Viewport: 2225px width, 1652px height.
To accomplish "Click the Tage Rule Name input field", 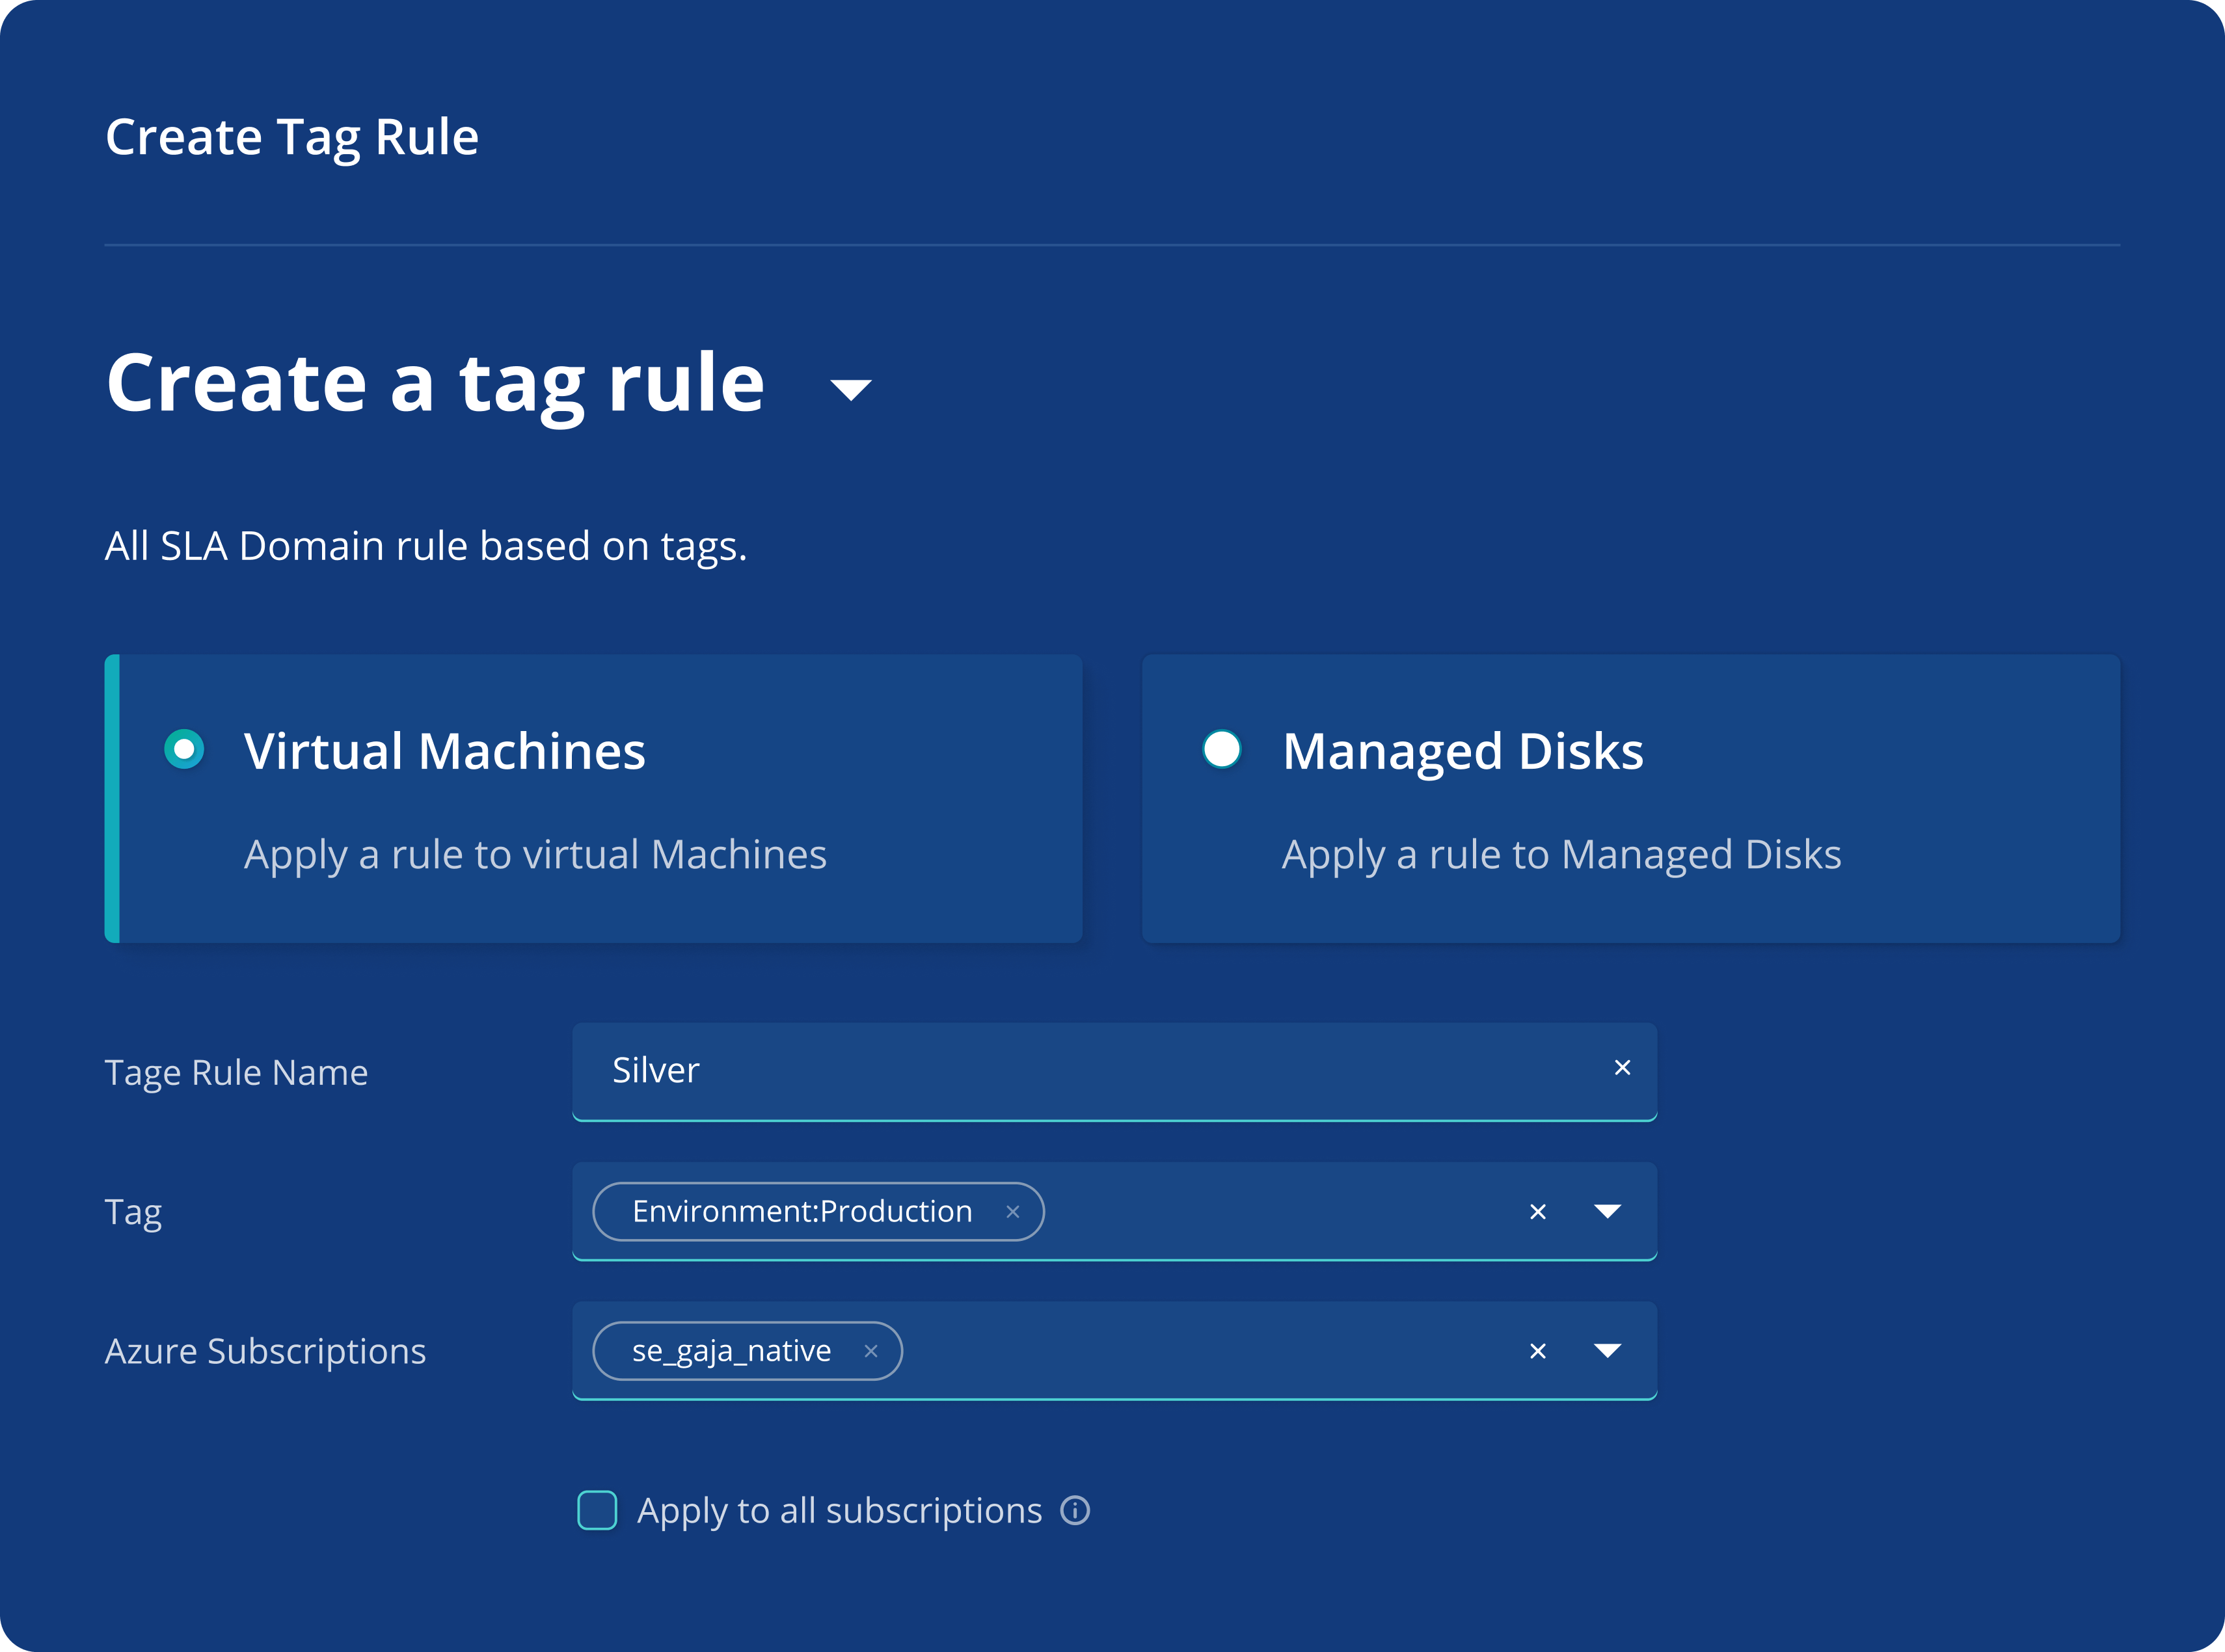I will 1114,1071.
